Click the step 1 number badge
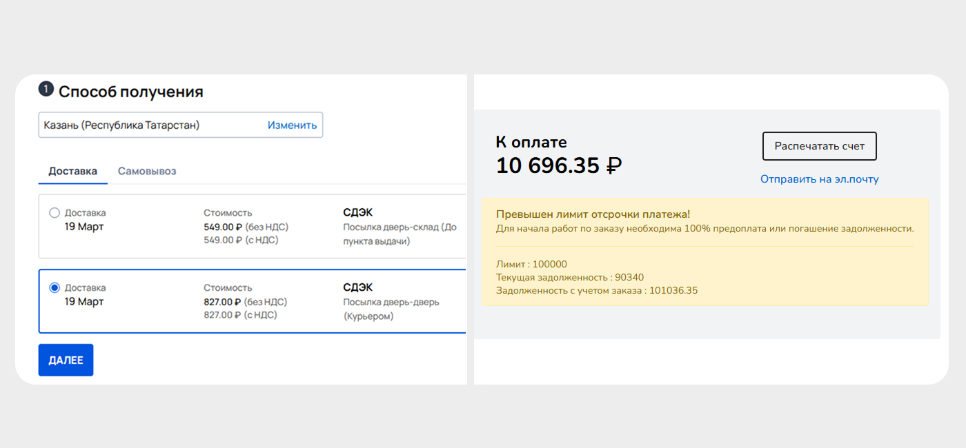 (46, 90)
